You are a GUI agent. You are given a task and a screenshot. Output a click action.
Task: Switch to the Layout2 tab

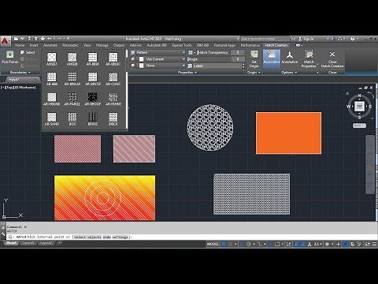[46, 243]
